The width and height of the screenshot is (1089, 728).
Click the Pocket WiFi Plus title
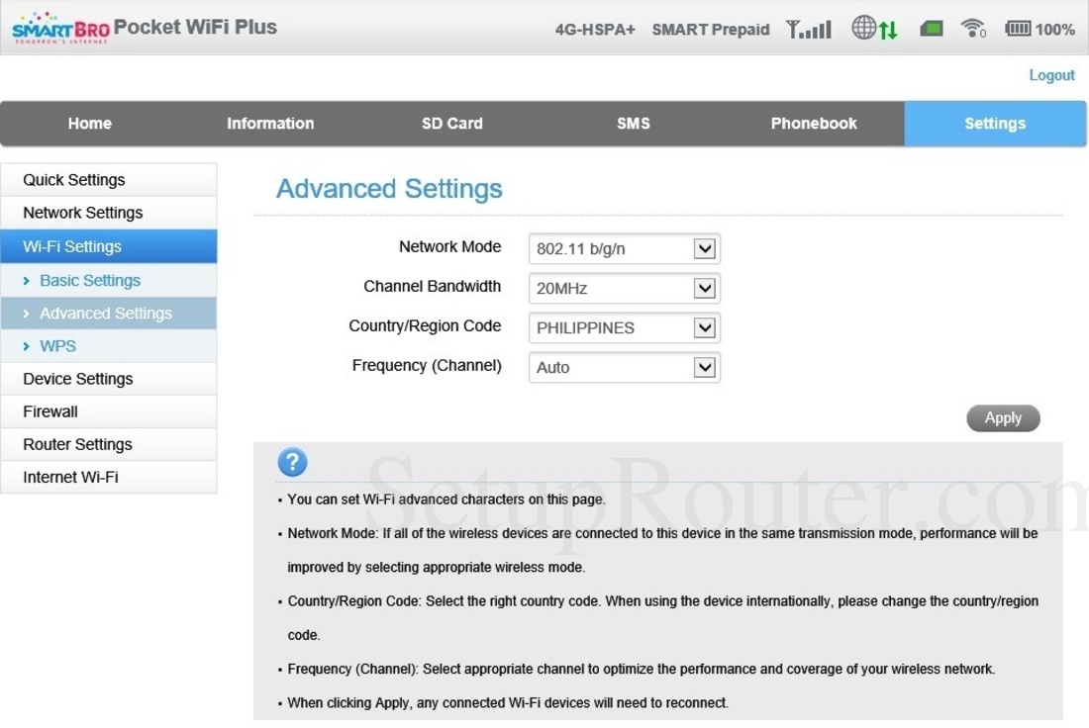(x=195, y=27)
